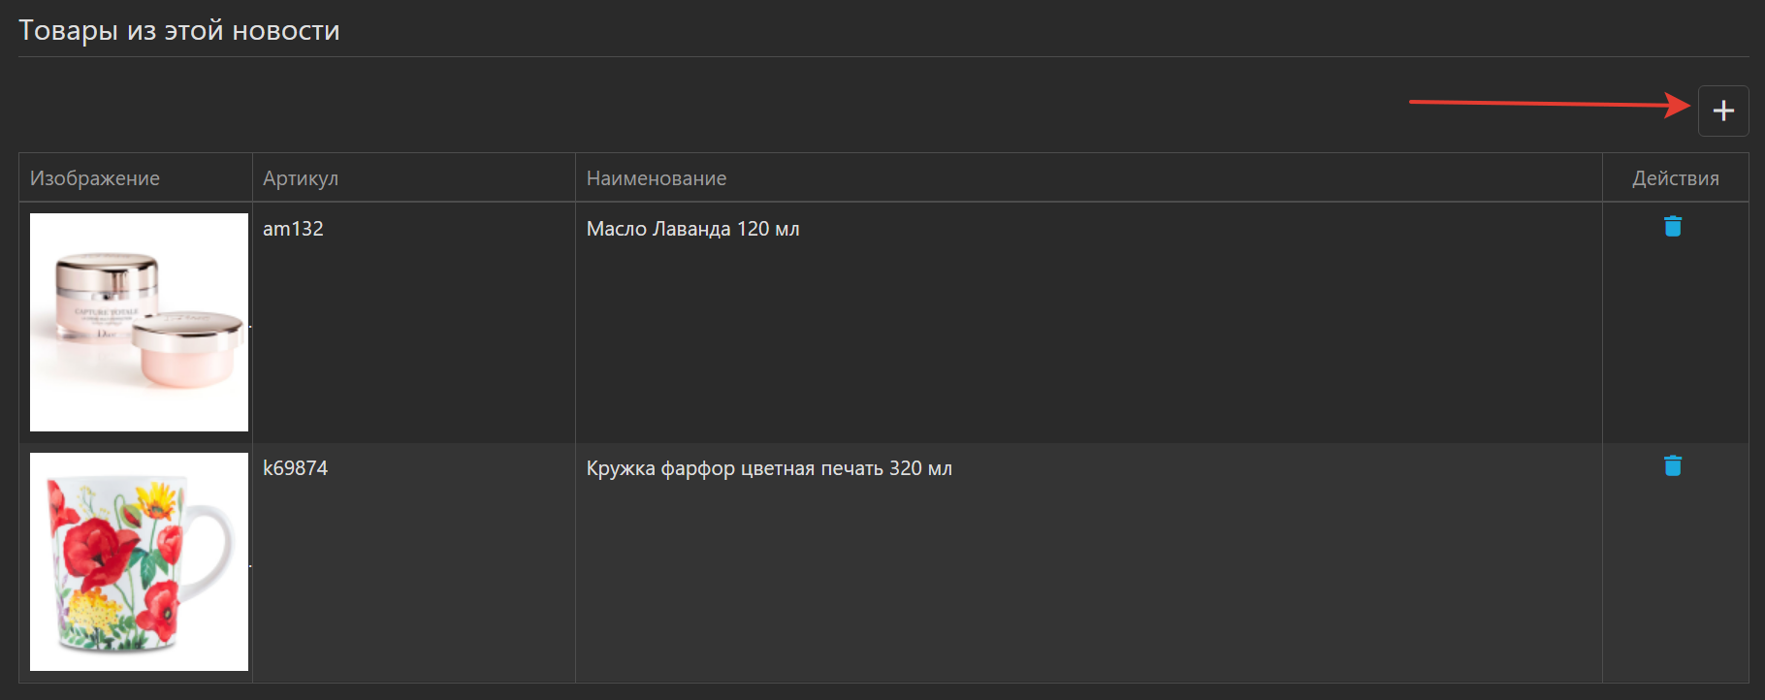The image size is (1765, 700).
Task: Select the heading Товары из этой новости
Action: (x=179, y=30)
